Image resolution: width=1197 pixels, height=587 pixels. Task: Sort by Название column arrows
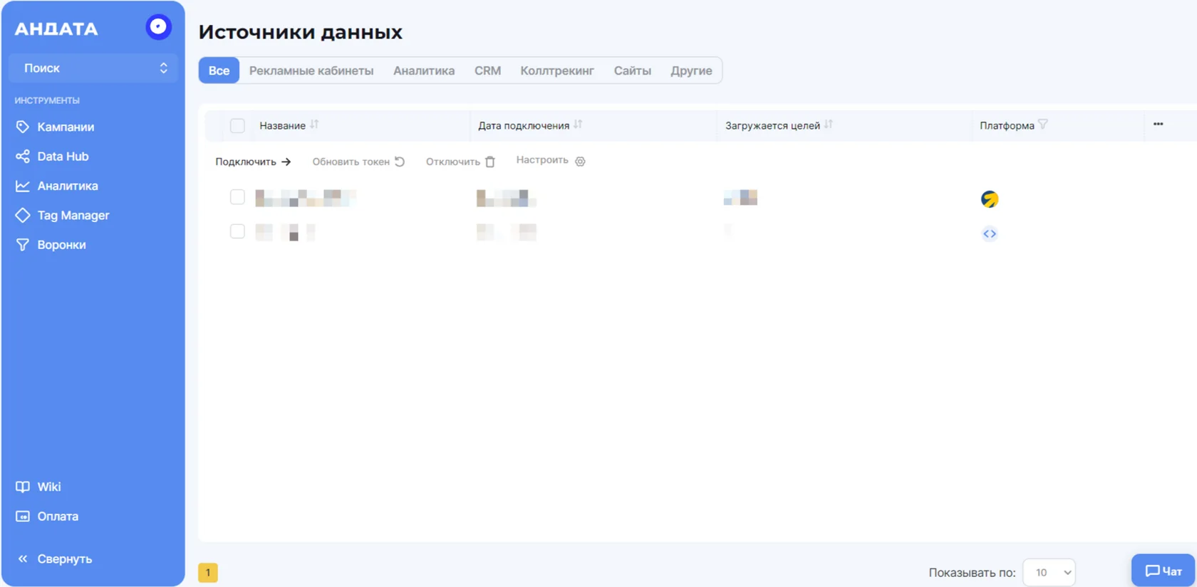click(314, 125)
